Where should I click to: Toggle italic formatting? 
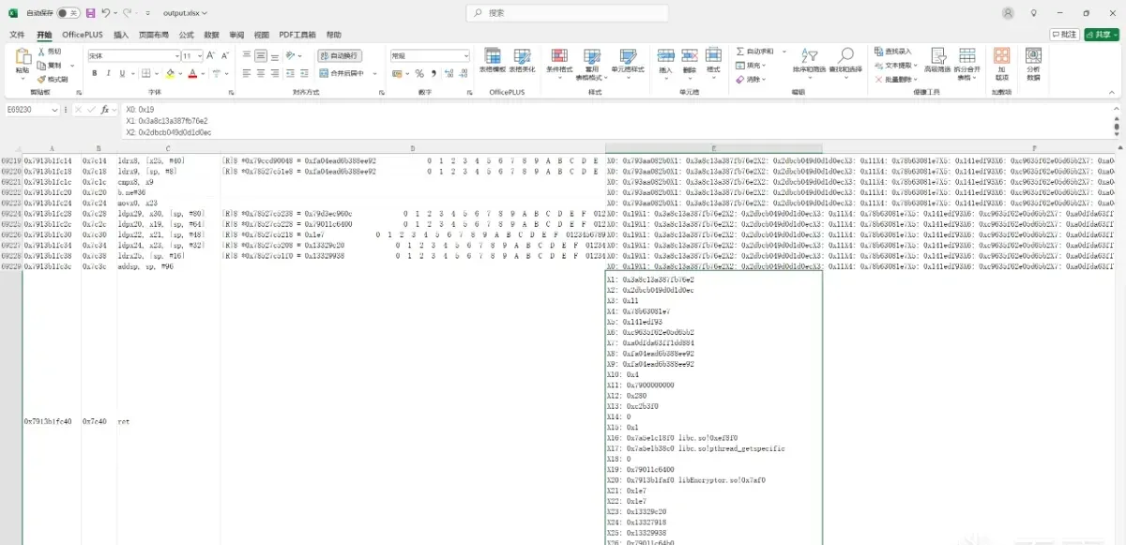(109, 73)
